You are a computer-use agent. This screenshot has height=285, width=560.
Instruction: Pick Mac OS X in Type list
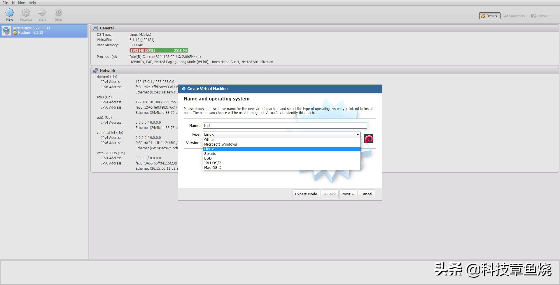point(213,168)
